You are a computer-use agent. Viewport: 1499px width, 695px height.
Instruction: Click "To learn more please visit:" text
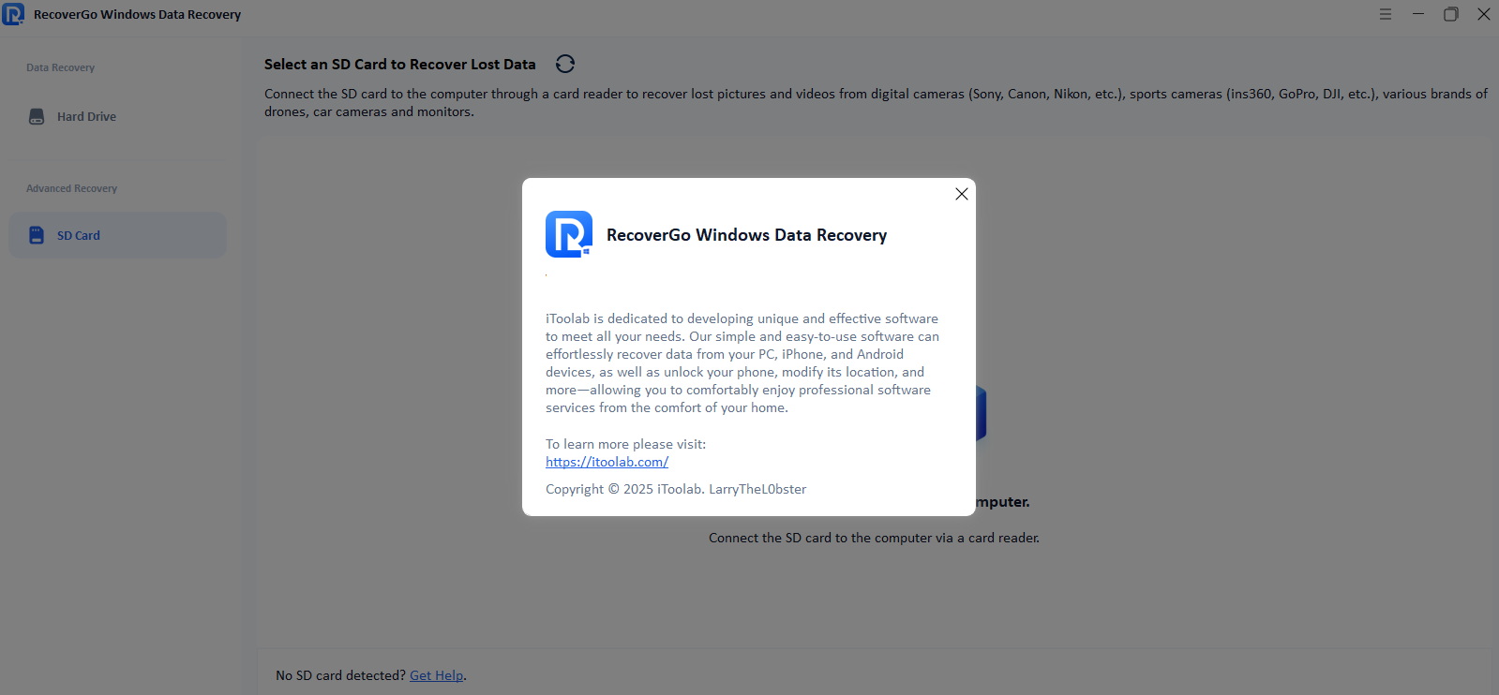click(625, 444)
